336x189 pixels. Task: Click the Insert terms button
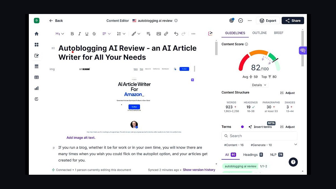click(260, 127)
